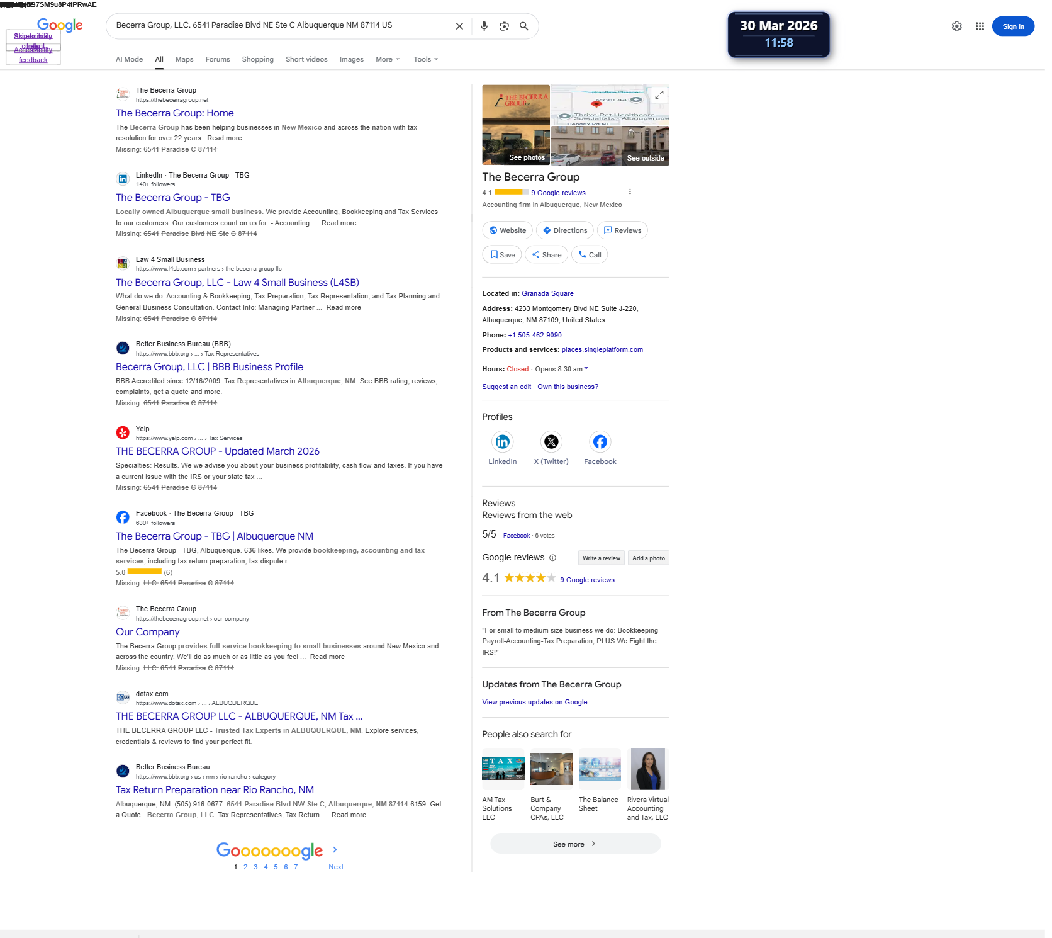Click dotax.com result favicon
The width and height of the screenshot is (1052, 938).
123,698
